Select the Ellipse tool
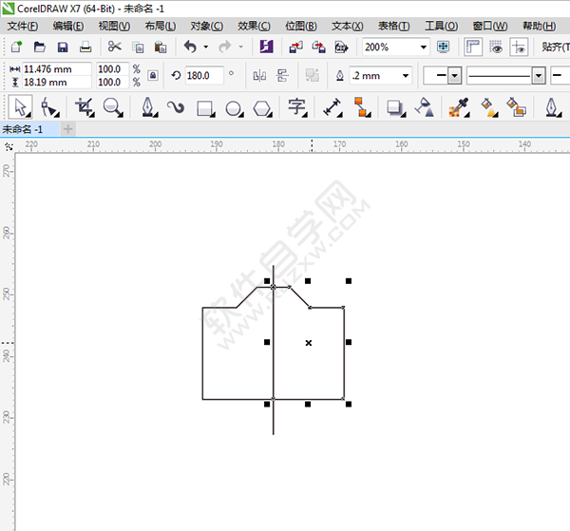The height and width of the screenshot is (531, 570). [x=234, y=108]
